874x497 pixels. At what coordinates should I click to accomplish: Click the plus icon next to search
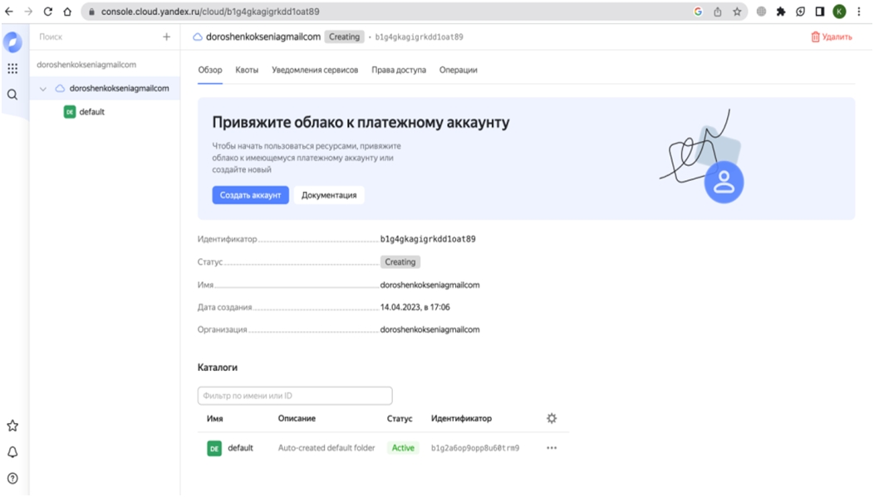[x=166, y=37]
